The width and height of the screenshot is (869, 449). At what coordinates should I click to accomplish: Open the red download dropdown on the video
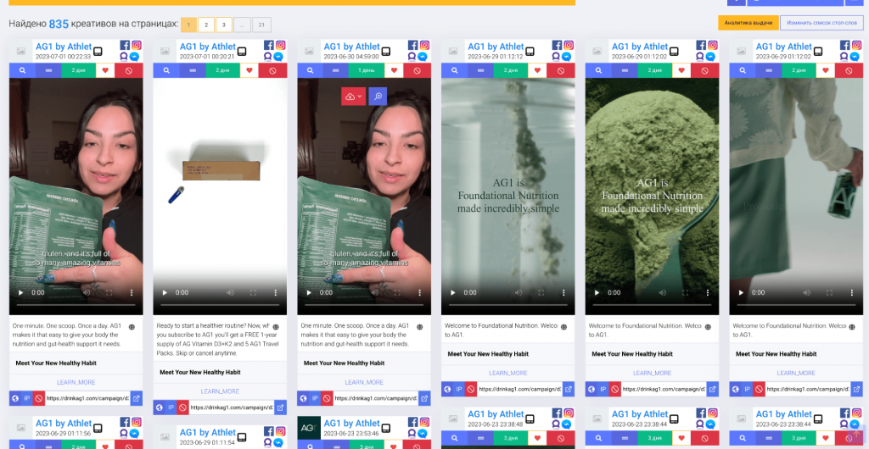pyautogui.click(x=354, y=97)
